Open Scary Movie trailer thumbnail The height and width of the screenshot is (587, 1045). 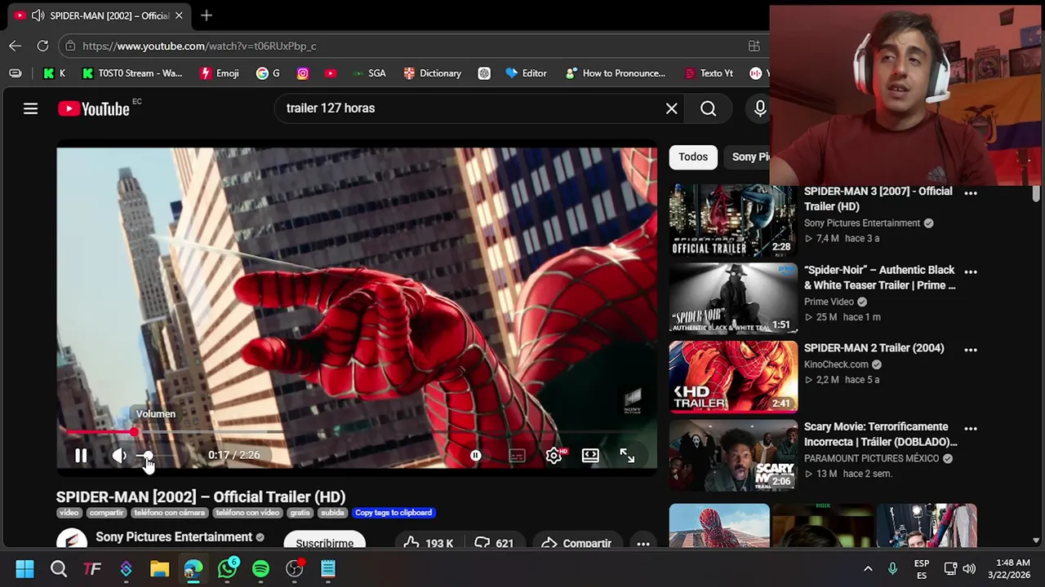pos(733,455)
